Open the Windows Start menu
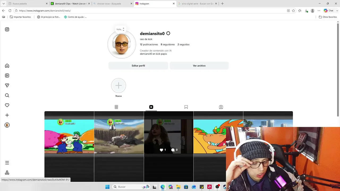The width and height of the screenshot is (340, 191). click(107, 187)
